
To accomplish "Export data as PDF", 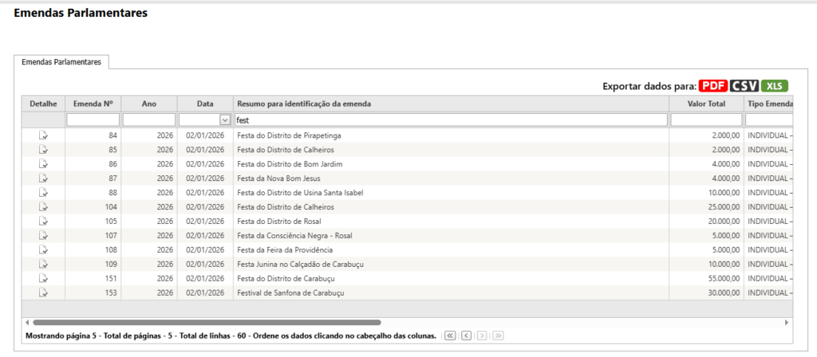I will click(713, 86).
